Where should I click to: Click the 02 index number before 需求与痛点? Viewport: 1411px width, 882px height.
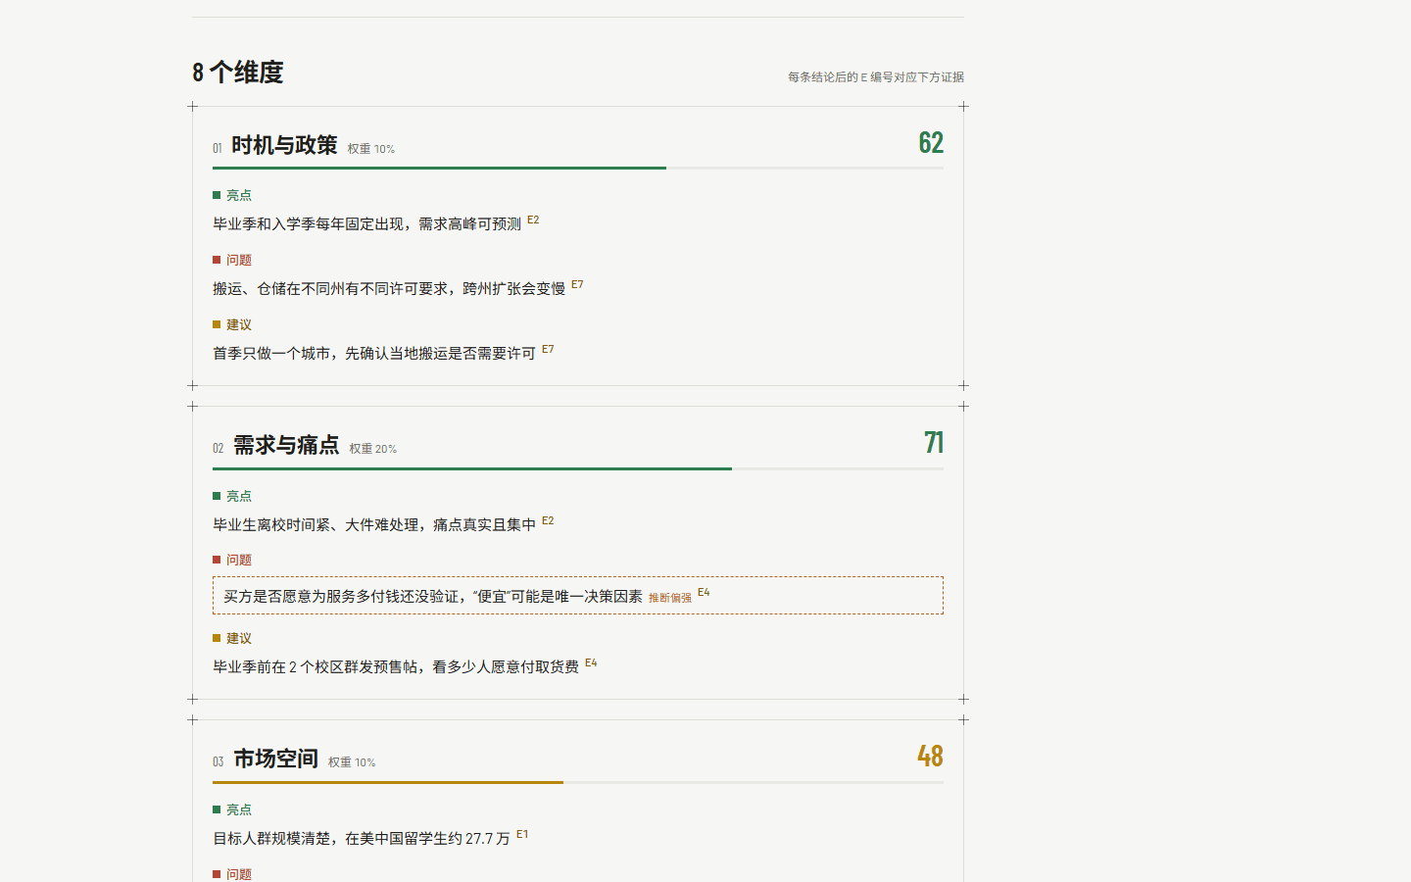click(x=219, y=449)
